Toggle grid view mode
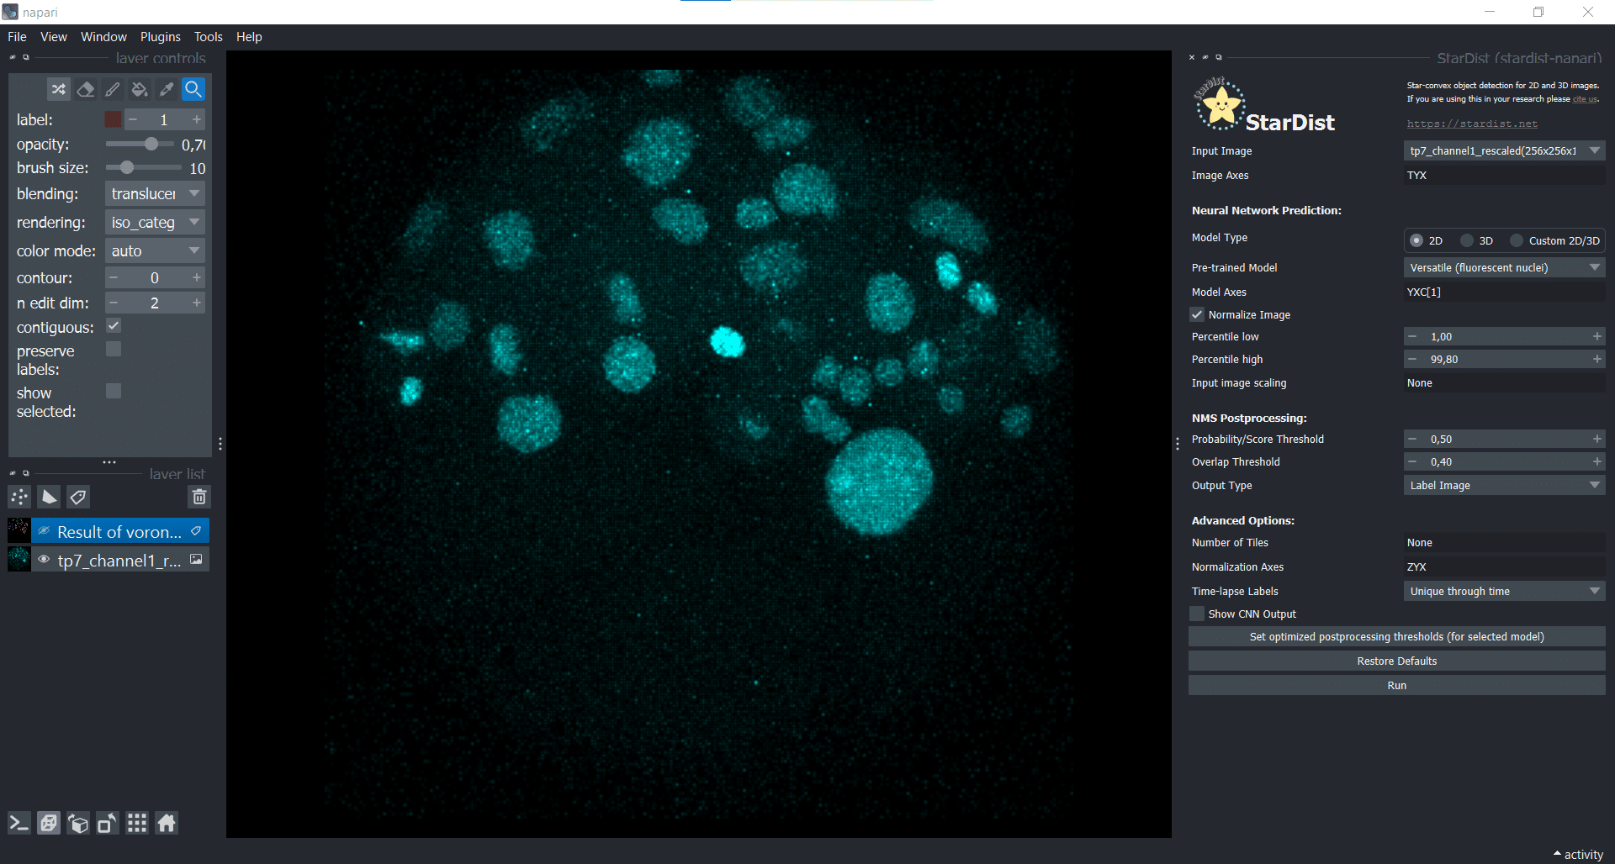 pos(137,823)
